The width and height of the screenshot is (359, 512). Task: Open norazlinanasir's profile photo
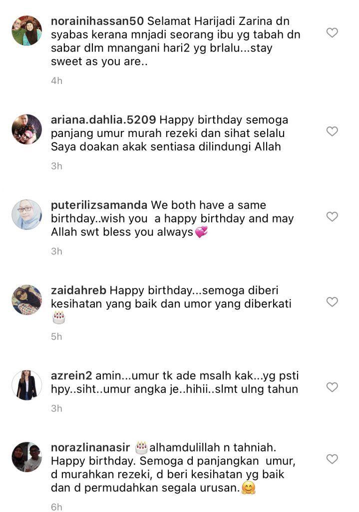click(27, 457)
